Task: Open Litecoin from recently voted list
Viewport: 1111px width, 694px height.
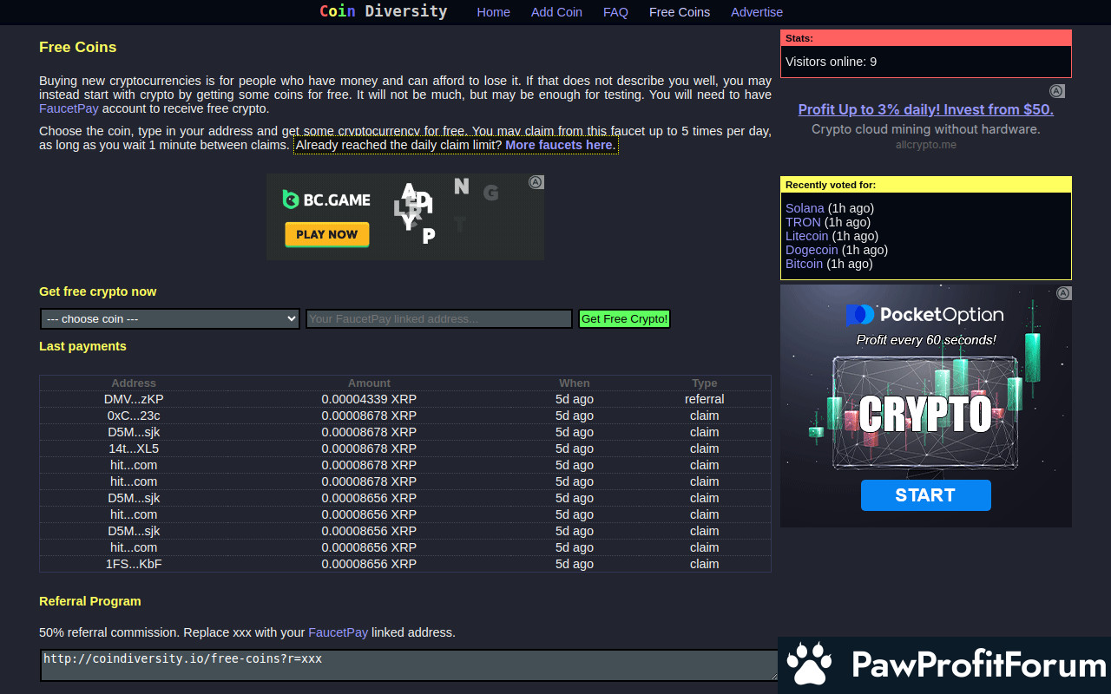Action: 807,236
